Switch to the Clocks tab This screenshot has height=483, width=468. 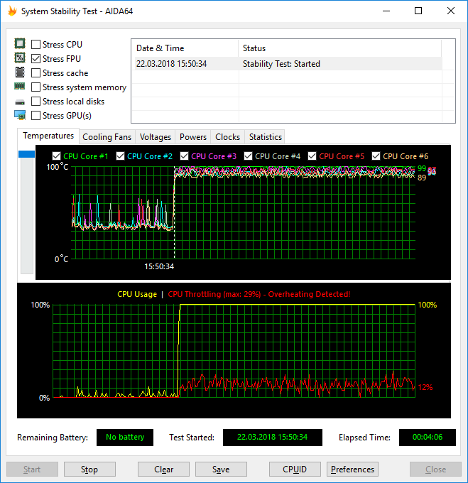coord(227,137)
